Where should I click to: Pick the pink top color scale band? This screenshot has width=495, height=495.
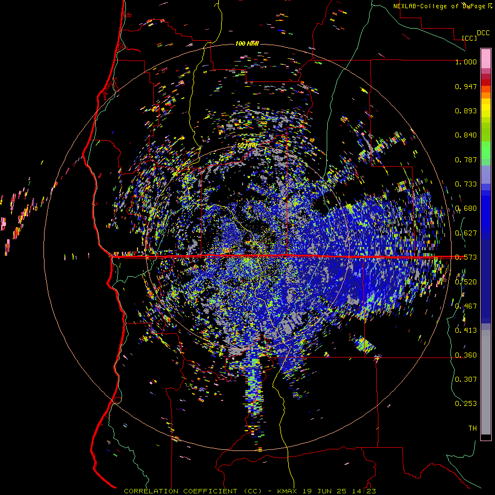point(486,58)
